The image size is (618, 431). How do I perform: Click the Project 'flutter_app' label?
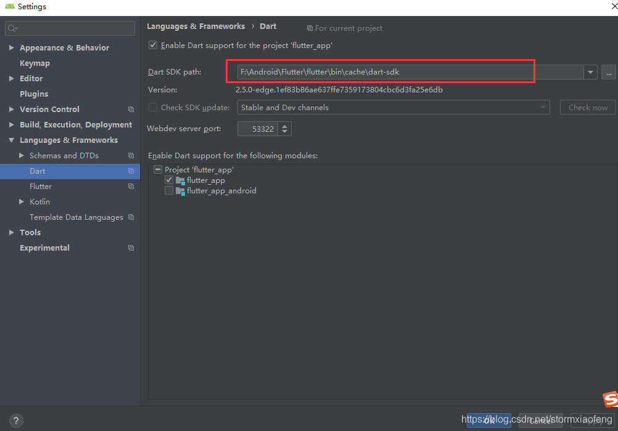pos(199,170)
